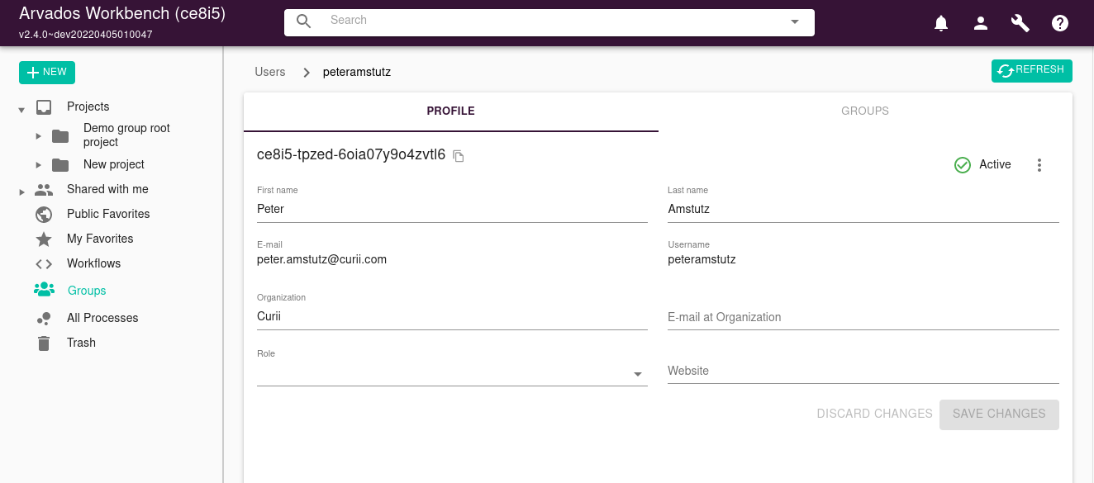
Task: Open the three-dot user actions menu
Action: pyautogui.click(x=1039, y=165)
